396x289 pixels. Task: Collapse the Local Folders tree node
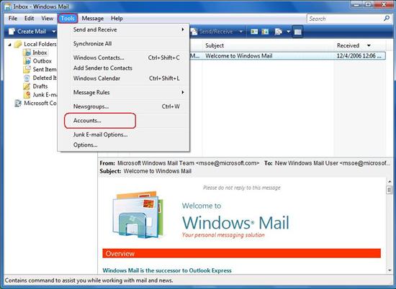coord(10,45)
